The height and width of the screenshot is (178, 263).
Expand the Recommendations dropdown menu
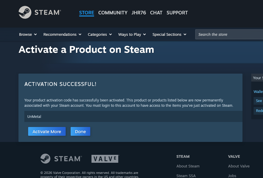(62, 34)
